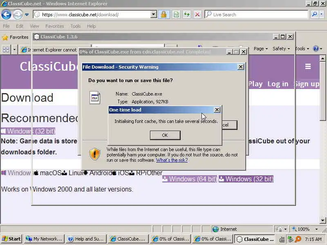Click the ClassiCube 1.3.6 window cube icon
The height and width of the screenshot is (245, 327).
pyautogui.click(x=36, y=37)
